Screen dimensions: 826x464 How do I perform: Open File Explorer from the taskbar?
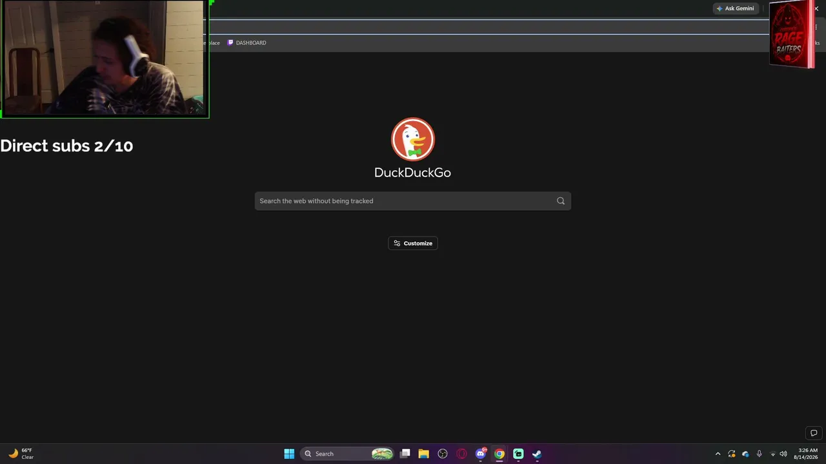424,454
